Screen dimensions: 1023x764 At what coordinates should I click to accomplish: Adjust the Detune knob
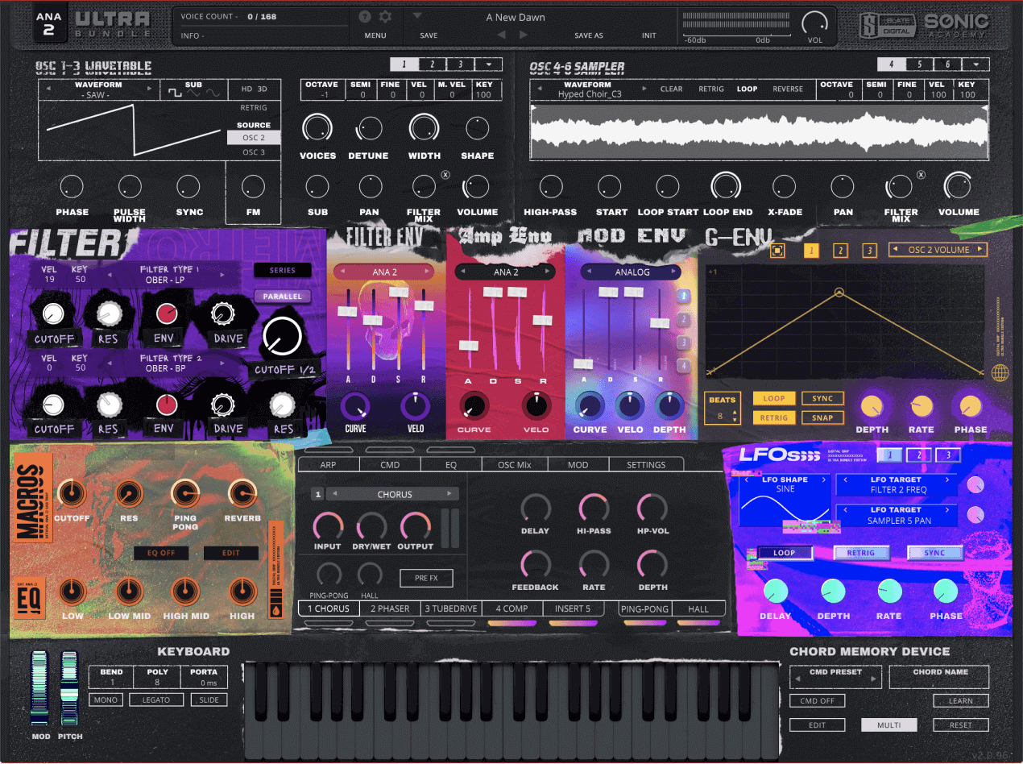(x=369, y=127)
